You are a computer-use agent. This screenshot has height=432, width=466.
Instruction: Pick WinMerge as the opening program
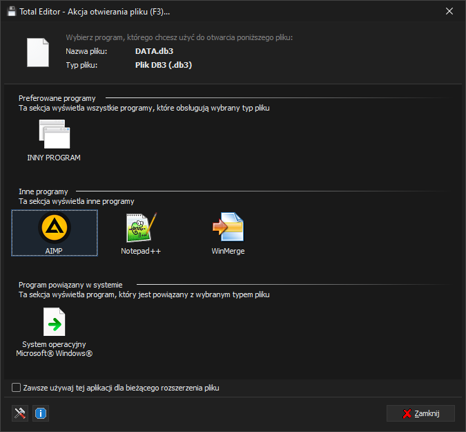pos(228,234)
